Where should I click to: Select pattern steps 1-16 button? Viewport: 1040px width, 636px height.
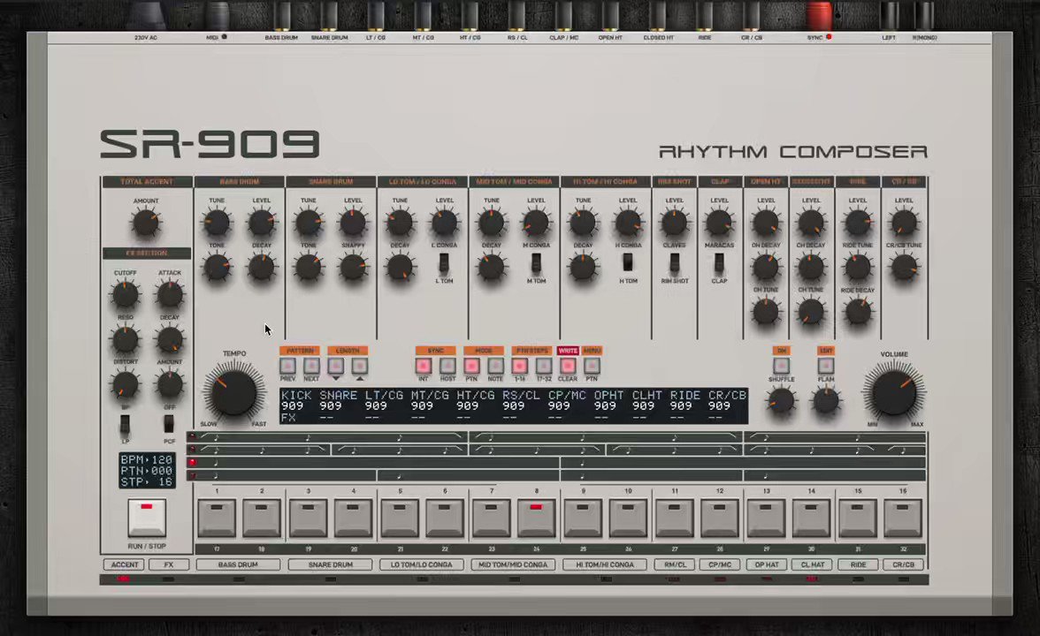point(519,366)
